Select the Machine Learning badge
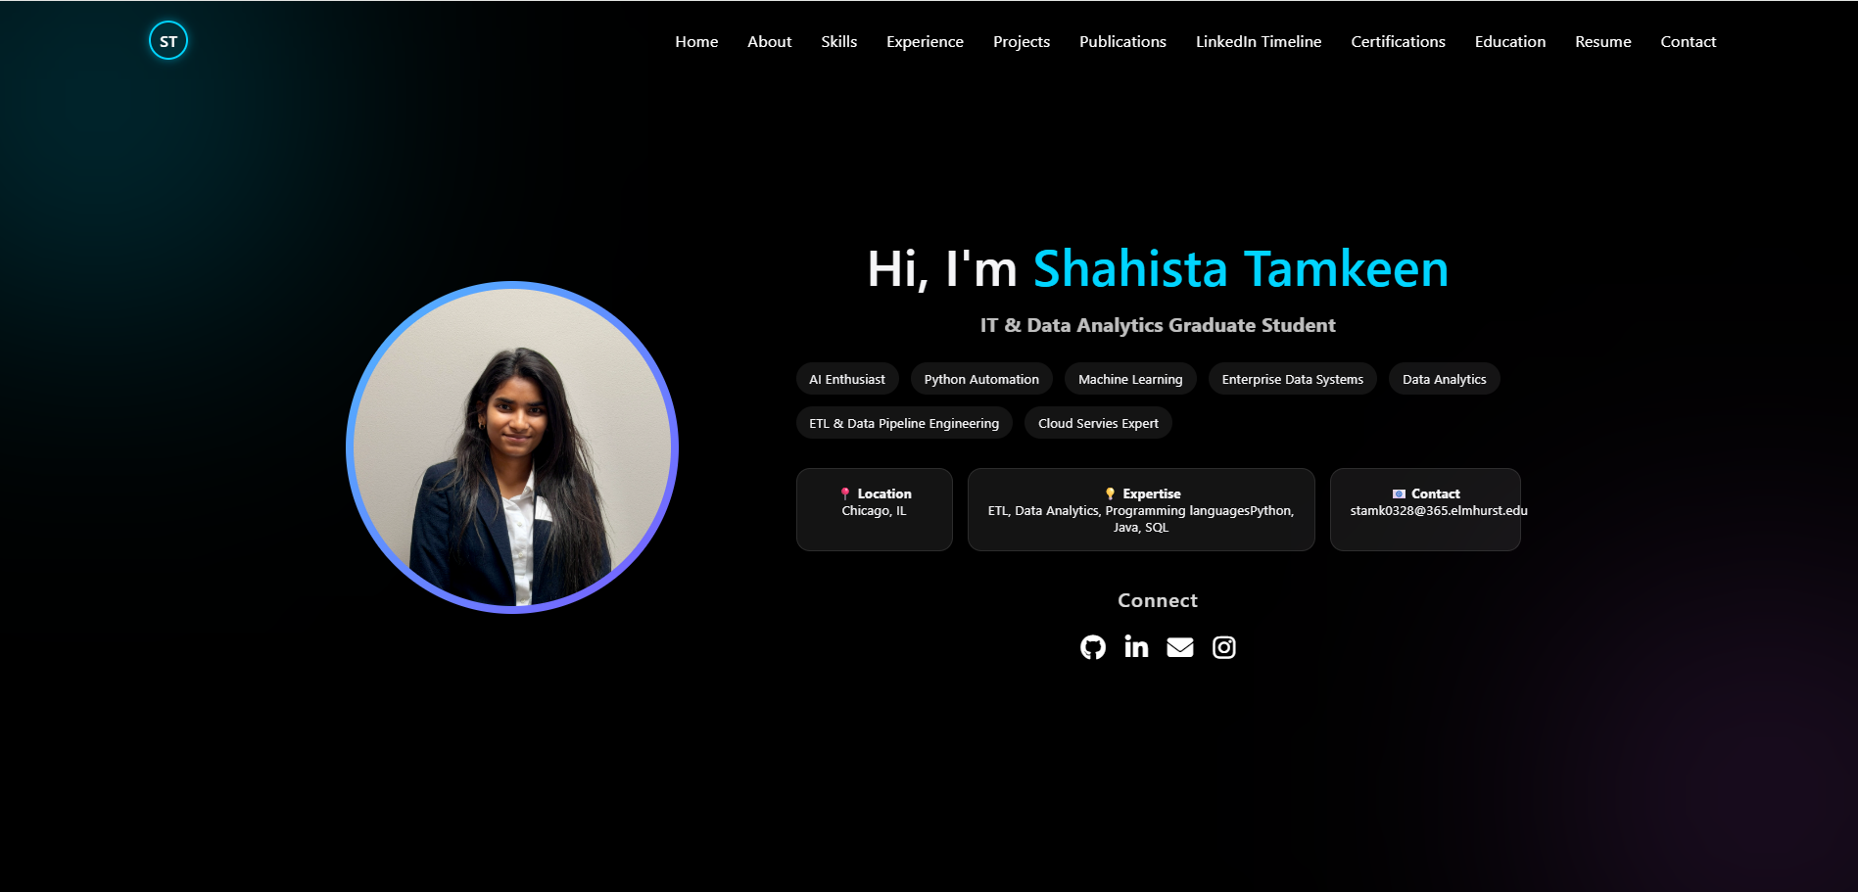The height and width of the screenshot is (892, 1858). (1129, 379)
